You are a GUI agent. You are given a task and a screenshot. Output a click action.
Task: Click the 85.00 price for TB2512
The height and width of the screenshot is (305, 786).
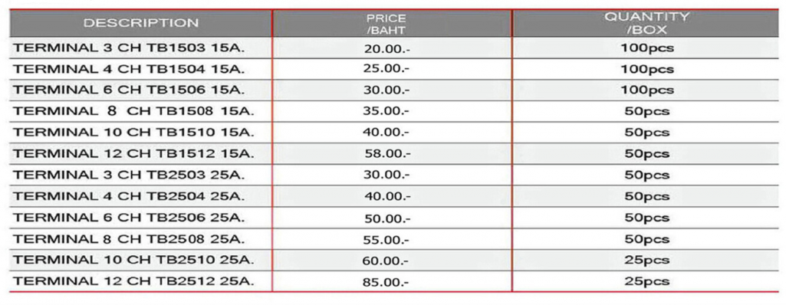(x=386, y=282)
